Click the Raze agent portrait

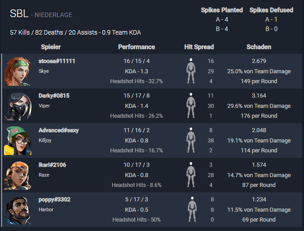point(17,175)
